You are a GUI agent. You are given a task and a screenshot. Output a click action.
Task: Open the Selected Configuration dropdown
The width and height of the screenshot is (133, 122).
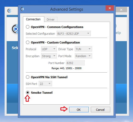[74, 33]
